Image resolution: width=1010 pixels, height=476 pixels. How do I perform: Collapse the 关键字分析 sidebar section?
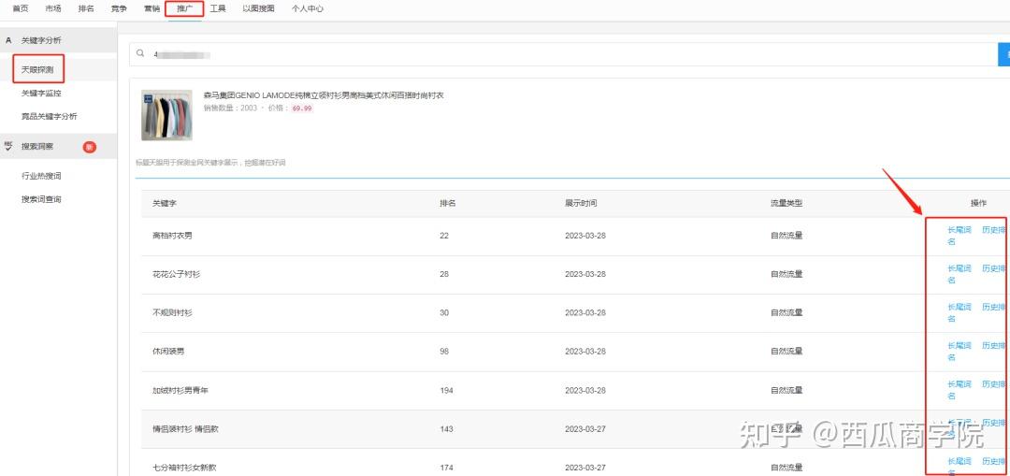tap(41, 40)
